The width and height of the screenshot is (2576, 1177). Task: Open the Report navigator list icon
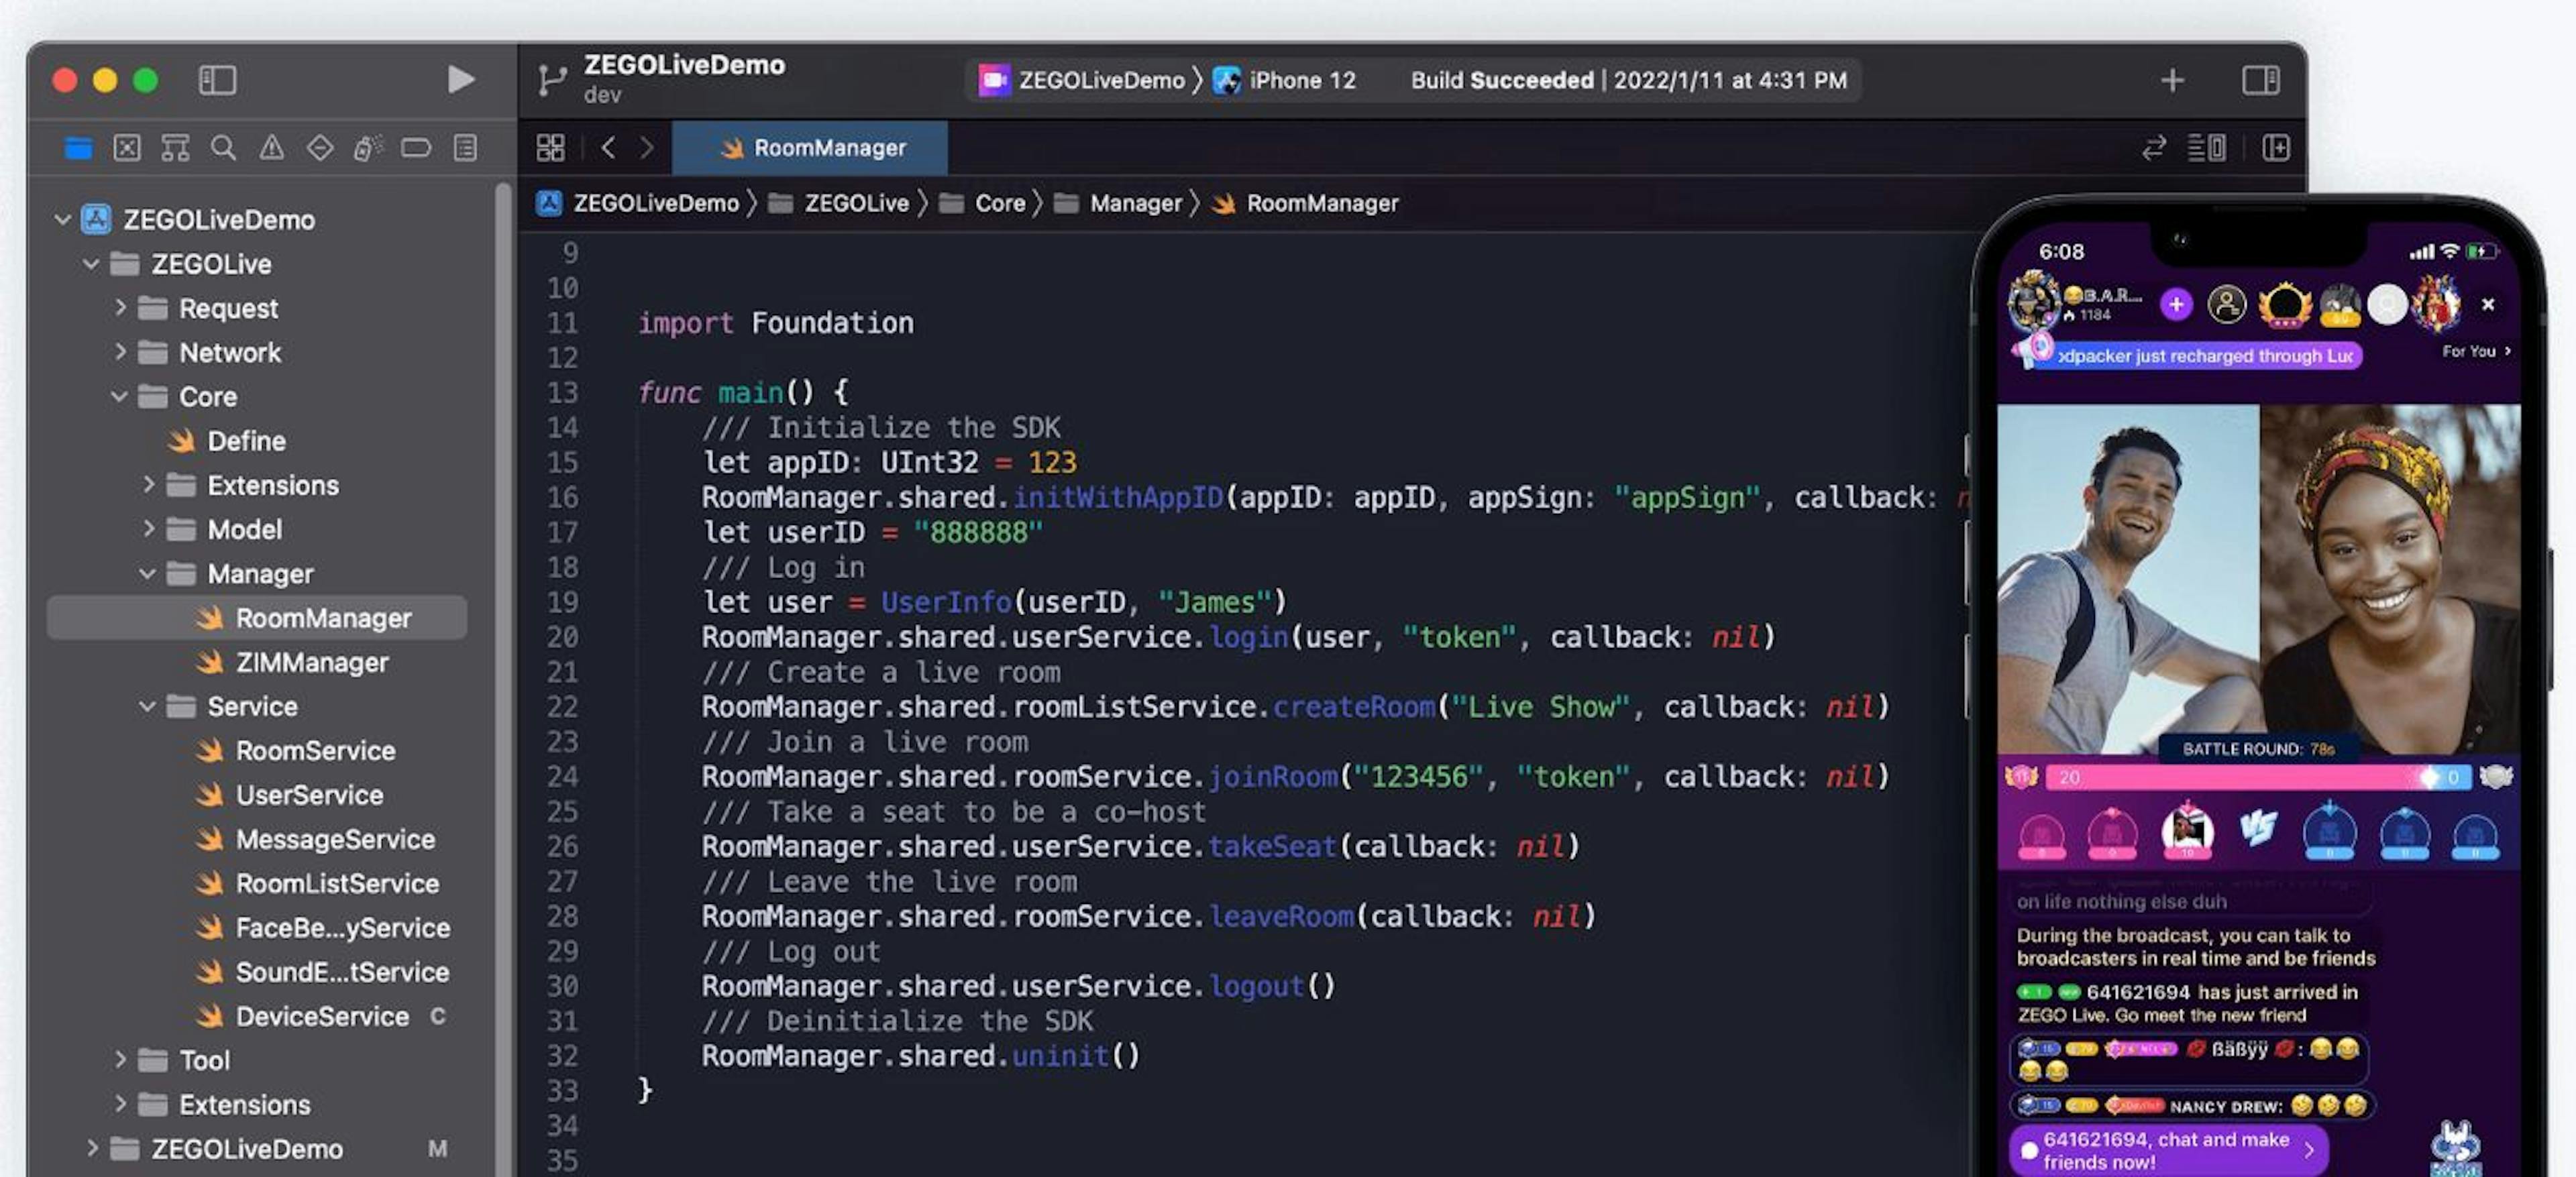point(463,148)
